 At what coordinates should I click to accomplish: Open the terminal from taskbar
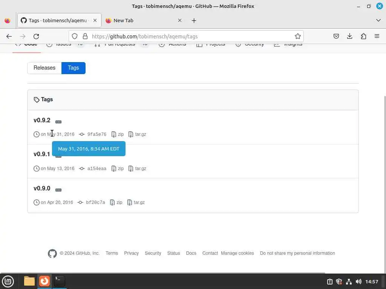pyautogui.click(x=59, y=281)
